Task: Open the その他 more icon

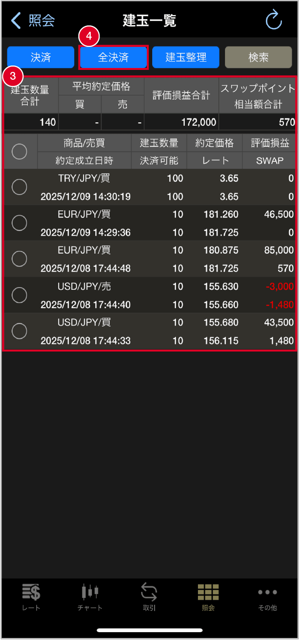Action: [x=267, y=593]
